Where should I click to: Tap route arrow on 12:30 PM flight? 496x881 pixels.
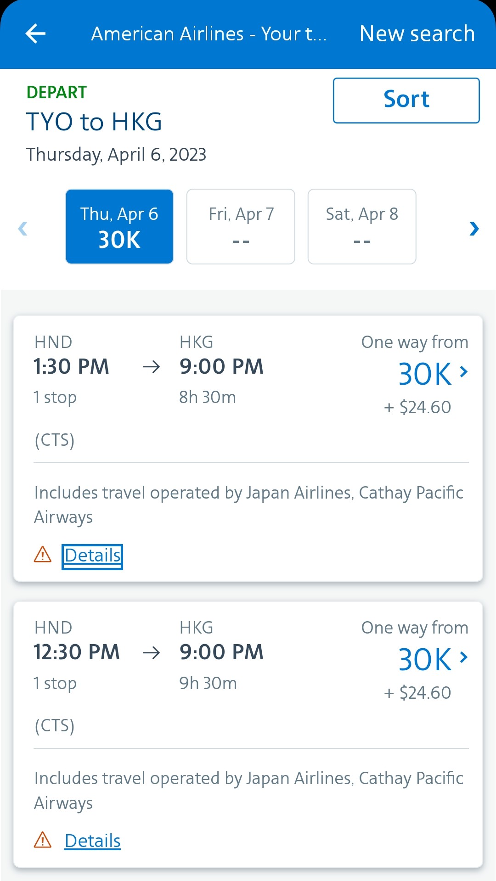click(x=151, y=652)
